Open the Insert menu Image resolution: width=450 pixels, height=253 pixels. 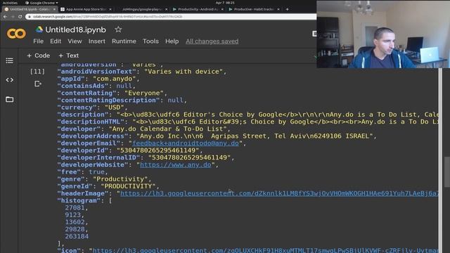tap(97, 41)
